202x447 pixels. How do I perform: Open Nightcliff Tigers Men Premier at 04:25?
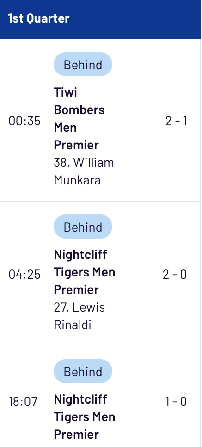point(84,272)
